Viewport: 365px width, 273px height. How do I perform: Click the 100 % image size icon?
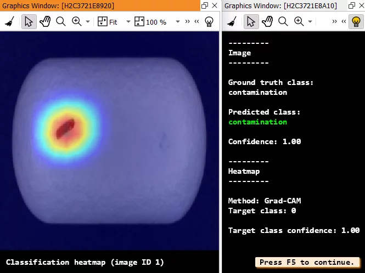click(x=139, y=22)
